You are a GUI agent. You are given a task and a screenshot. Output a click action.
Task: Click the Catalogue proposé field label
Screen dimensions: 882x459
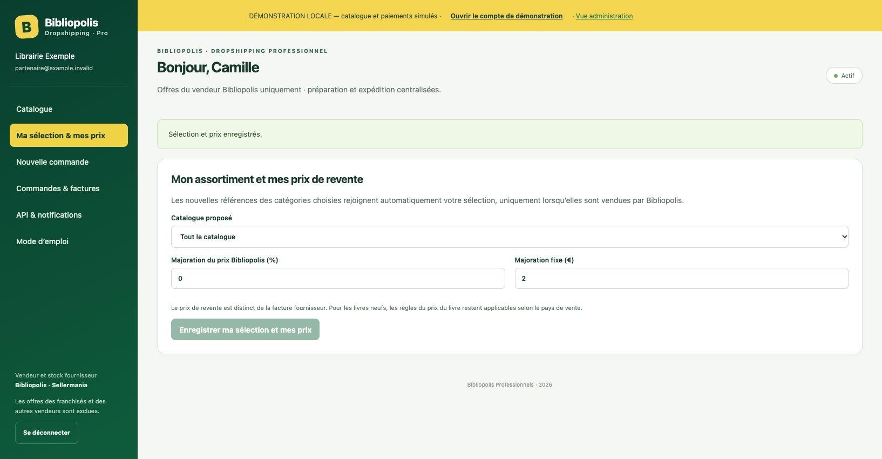coord(201,218)
